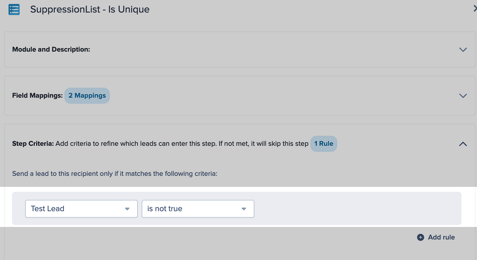Click the Step Criteria label text
Viewport: 477px width, 260px height.
33,144
